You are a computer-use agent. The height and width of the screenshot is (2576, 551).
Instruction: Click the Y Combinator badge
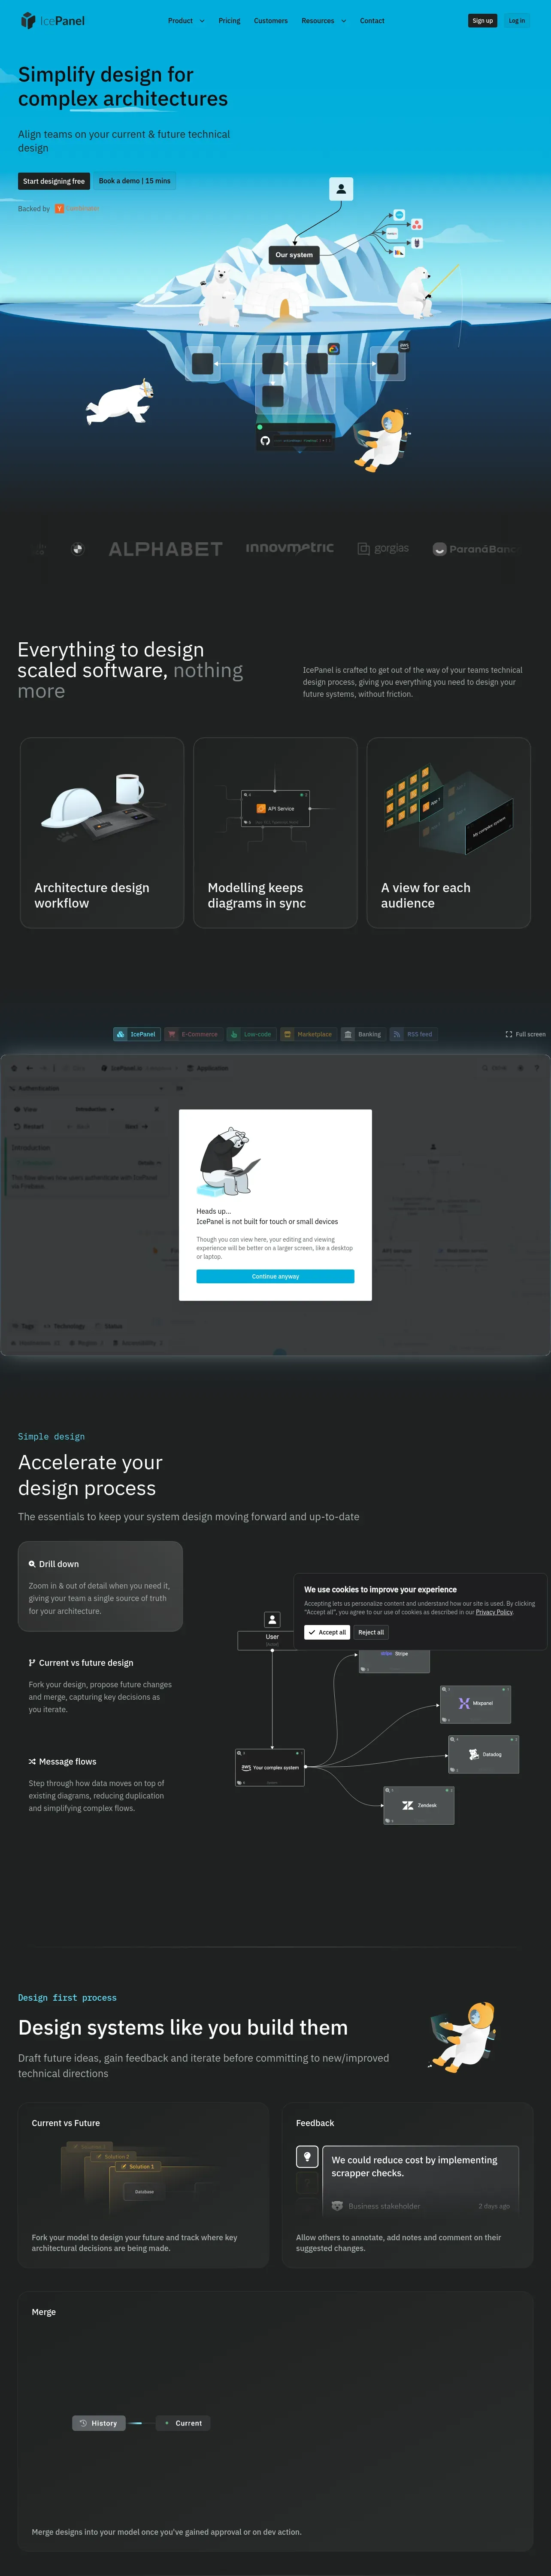77,209
